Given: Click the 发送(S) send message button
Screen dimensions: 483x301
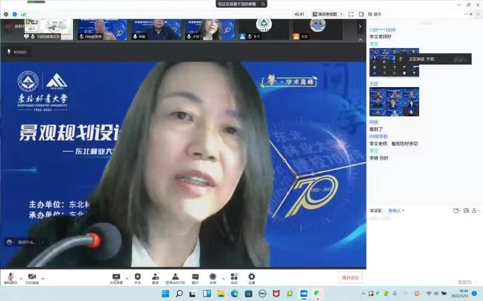Looking at the screenshot, I should [x=464, y=282].
